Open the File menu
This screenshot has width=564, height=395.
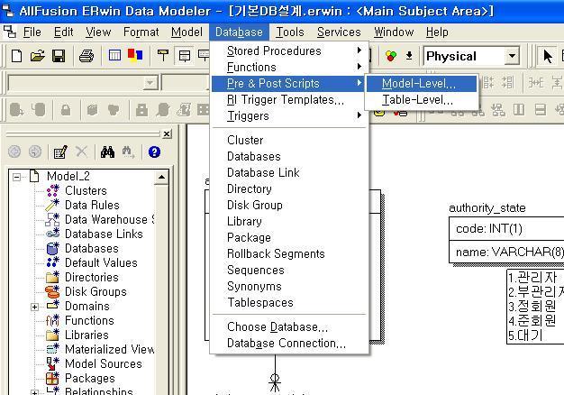click(x=32, y=32)
